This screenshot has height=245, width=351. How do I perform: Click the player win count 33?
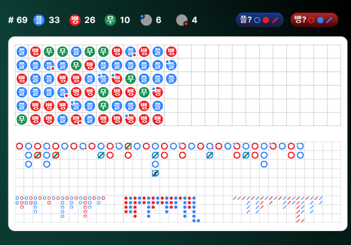pos(54,20)
